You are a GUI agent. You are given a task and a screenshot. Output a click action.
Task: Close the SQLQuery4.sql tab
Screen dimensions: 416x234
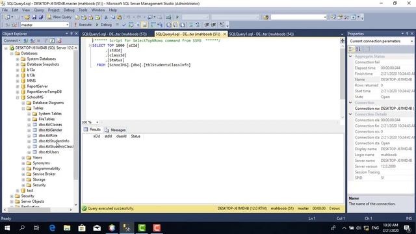[225, 34]
